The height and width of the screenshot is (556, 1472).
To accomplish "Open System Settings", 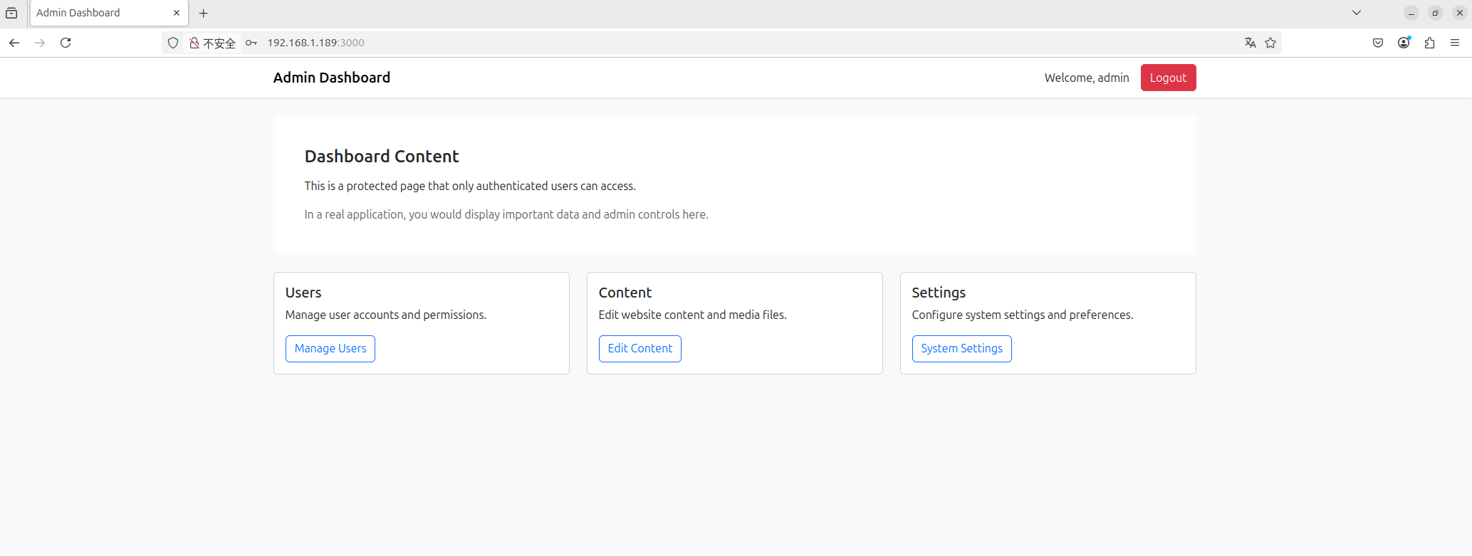I will (961, 349).
